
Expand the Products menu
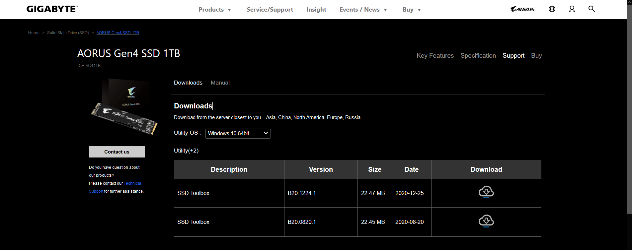point(215,10)
